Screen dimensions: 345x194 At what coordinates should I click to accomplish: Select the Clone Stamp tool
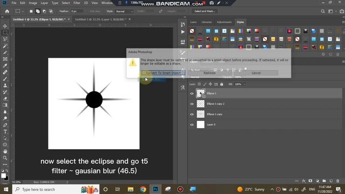(x=5, y=85)
